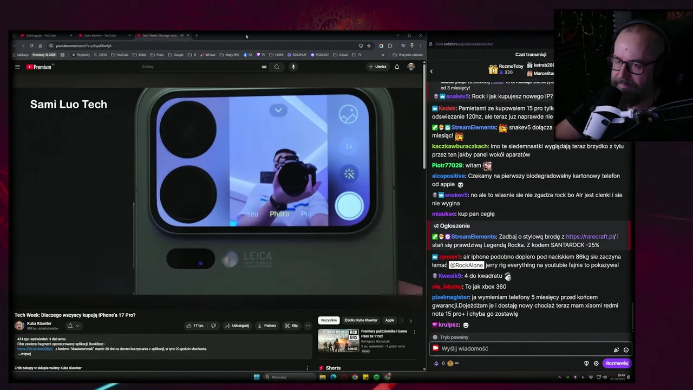
Task: Open the PODCAST bookmark
Action: (x=320, y=55)
